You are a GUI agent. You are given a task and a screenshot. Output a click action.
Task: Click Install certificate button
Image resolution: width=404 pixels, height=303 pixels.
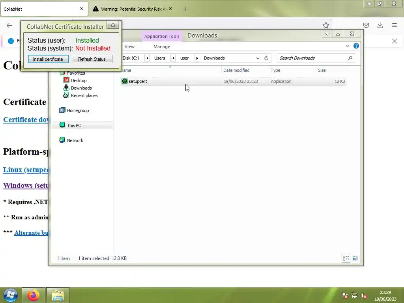(48, 59)
